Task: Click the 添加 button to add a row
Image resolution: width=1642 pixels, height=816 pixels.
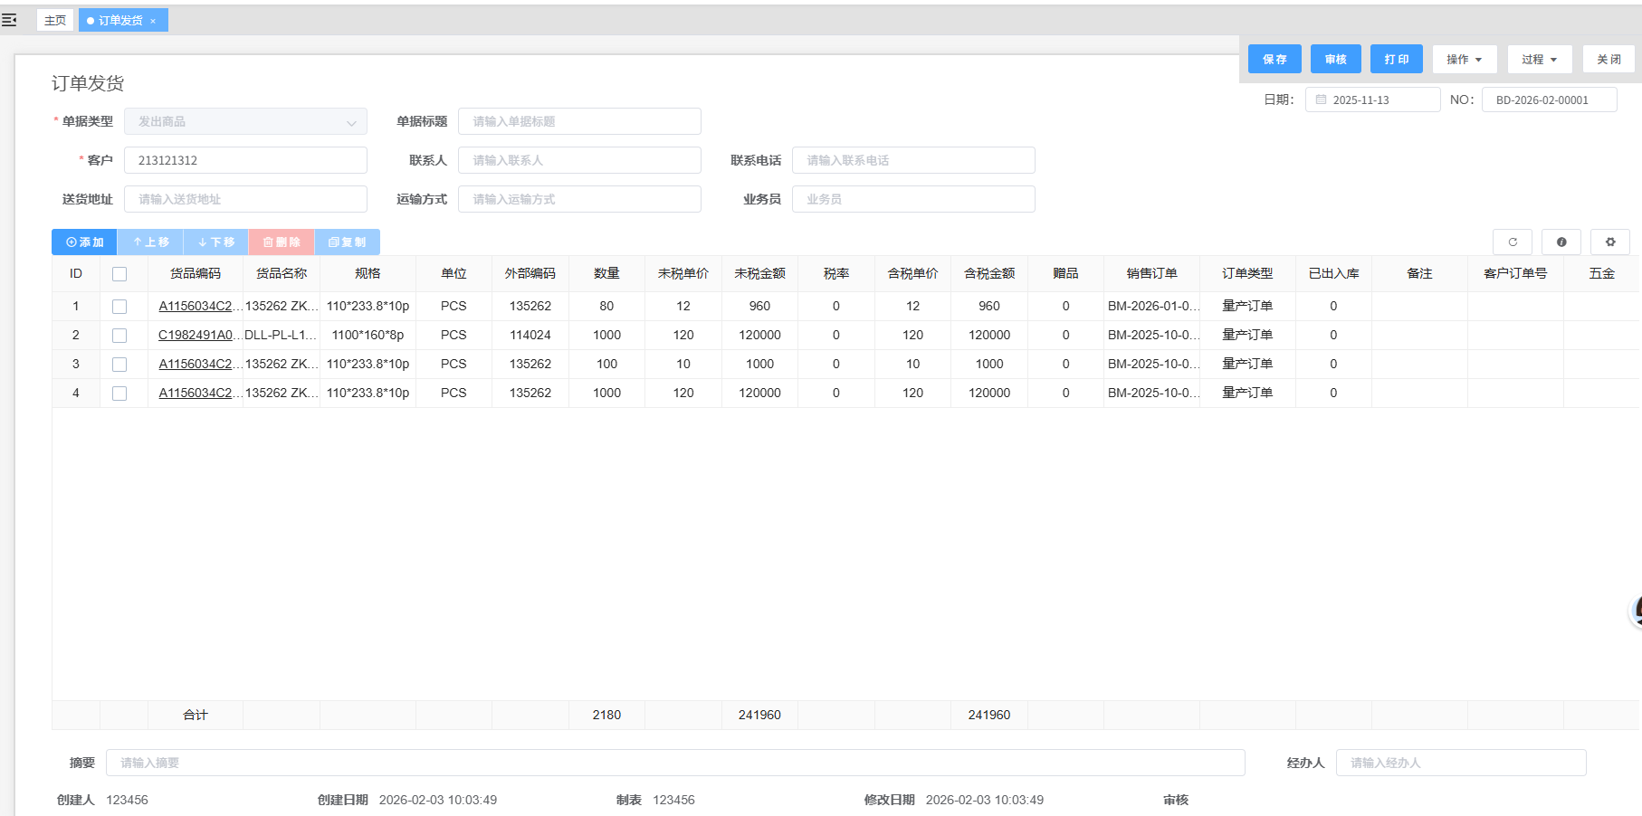Action: (x=84, y=242)
